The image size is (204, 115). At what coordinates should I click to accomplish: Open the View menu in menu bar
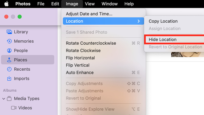pos(90,4)
